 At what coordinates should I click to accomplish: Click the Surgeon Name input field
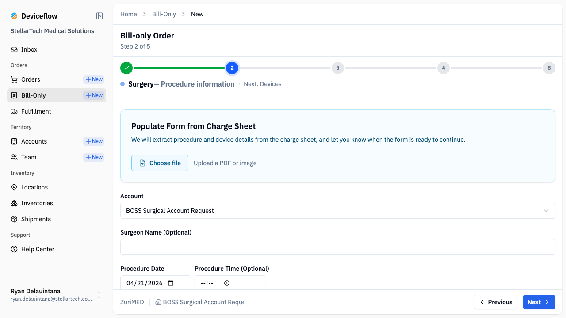(337, 247)
